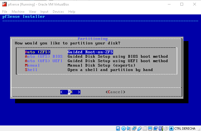Click the audio status icon
The height and width of the screenshot is (131, 201).
(129, 128)
